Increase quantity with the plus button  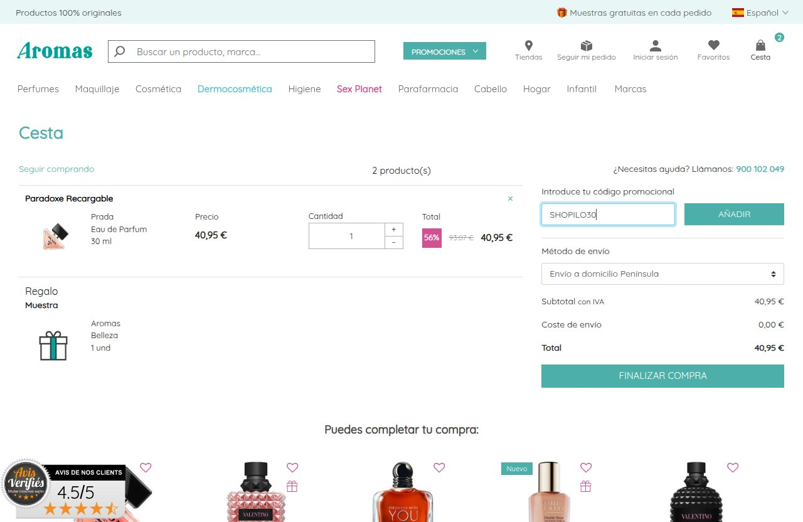point(393,230)
